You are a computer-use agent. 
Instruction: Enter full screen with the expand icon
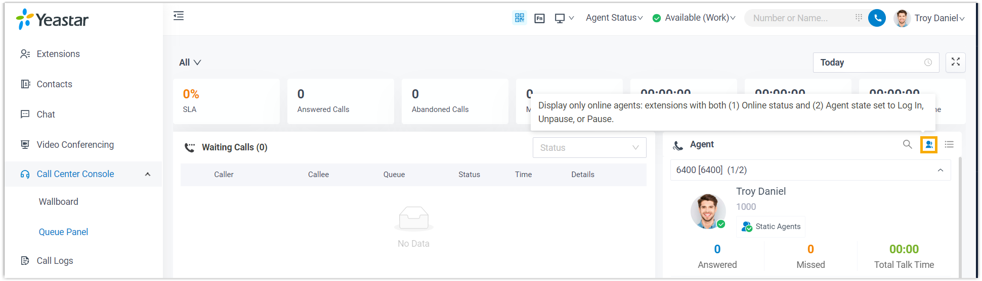(x=955, y=62)
